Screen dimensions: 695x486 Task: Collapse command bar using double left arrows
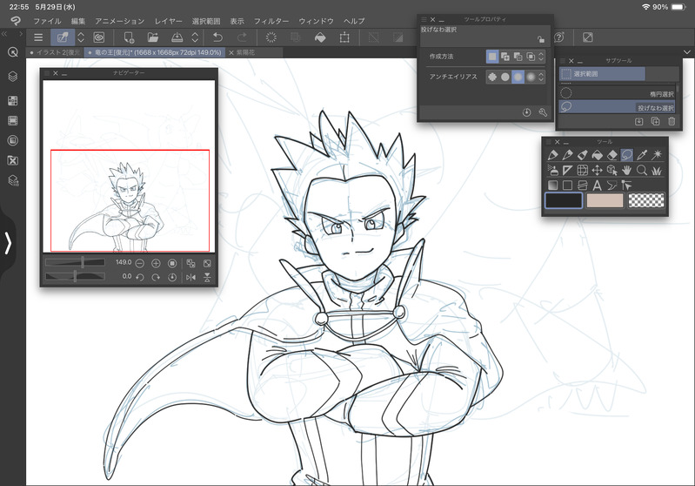click(4, 34)
